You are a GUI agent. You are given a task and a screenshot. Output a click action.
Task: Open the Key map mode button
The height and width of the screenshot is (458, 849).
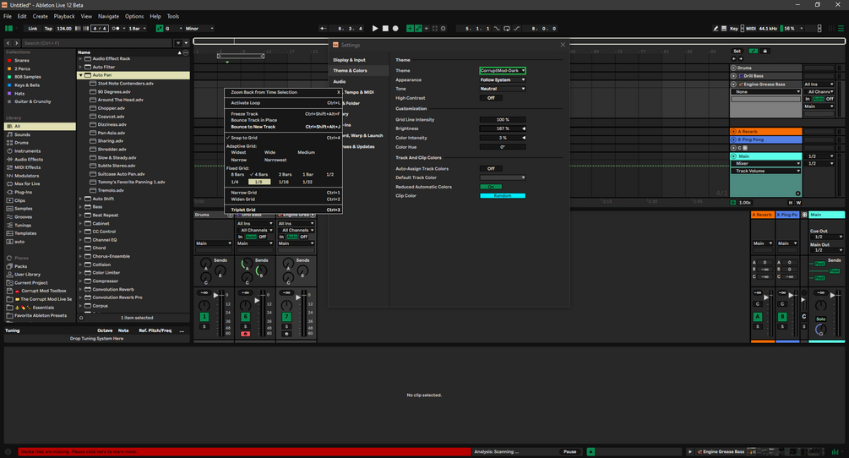click(x=734, y=29)
